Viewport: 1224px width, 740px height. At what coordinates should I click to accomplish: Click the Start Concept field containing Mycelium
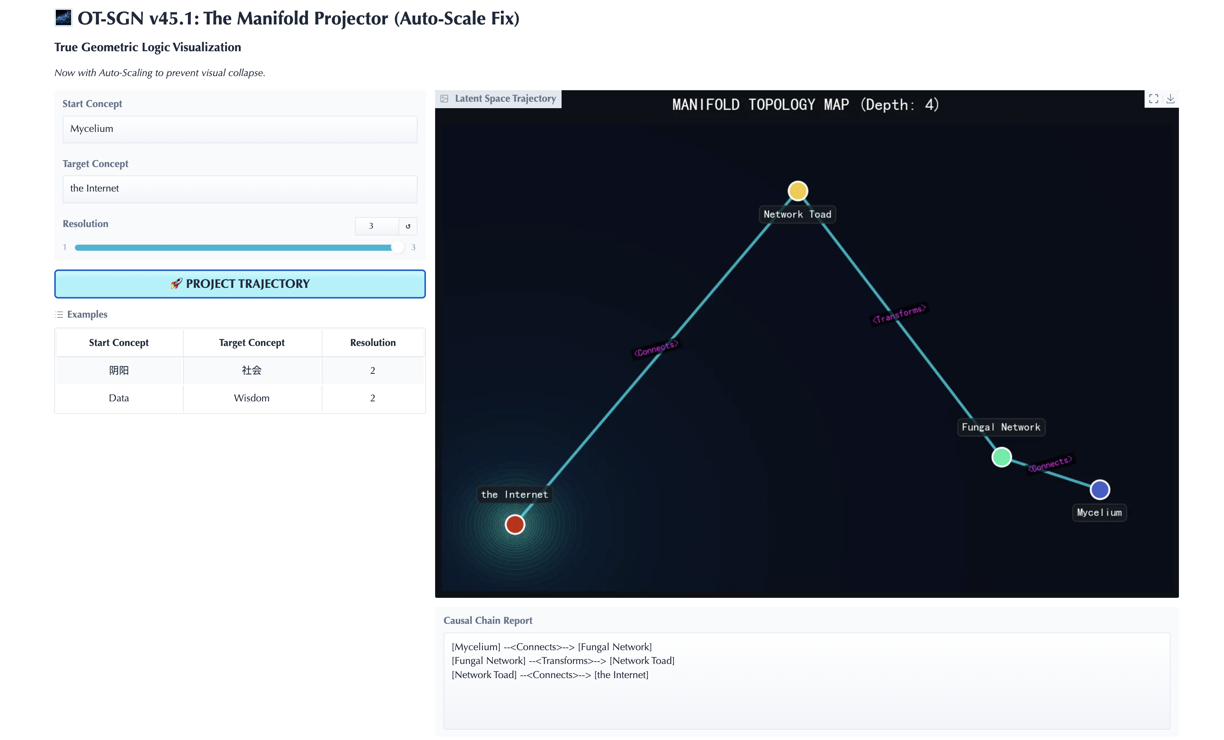point(240,129)
